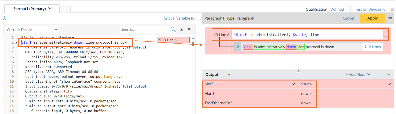Collapse line 2 tree triangle
Screen dimensions: 396x114
pyautogui.click(x=17, y=43)
